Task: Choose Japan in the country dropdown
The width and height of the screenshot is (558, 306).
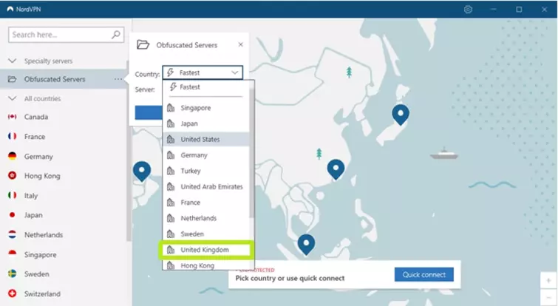Action: click(x=205, y=123)
